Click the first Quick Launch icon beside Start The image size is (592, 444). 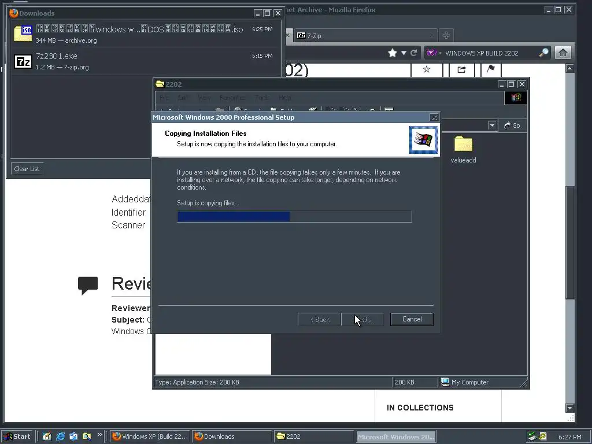click(x=47, y=436)
